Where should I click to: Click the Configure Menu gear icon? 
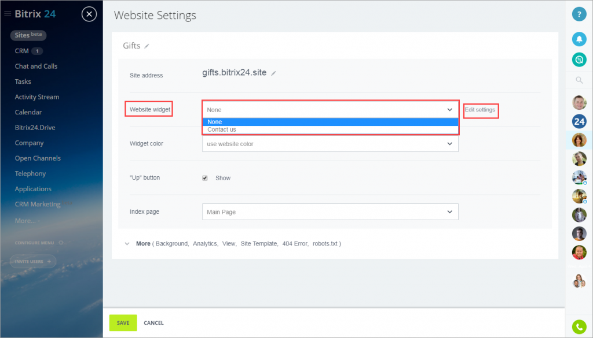coord(61,243)
